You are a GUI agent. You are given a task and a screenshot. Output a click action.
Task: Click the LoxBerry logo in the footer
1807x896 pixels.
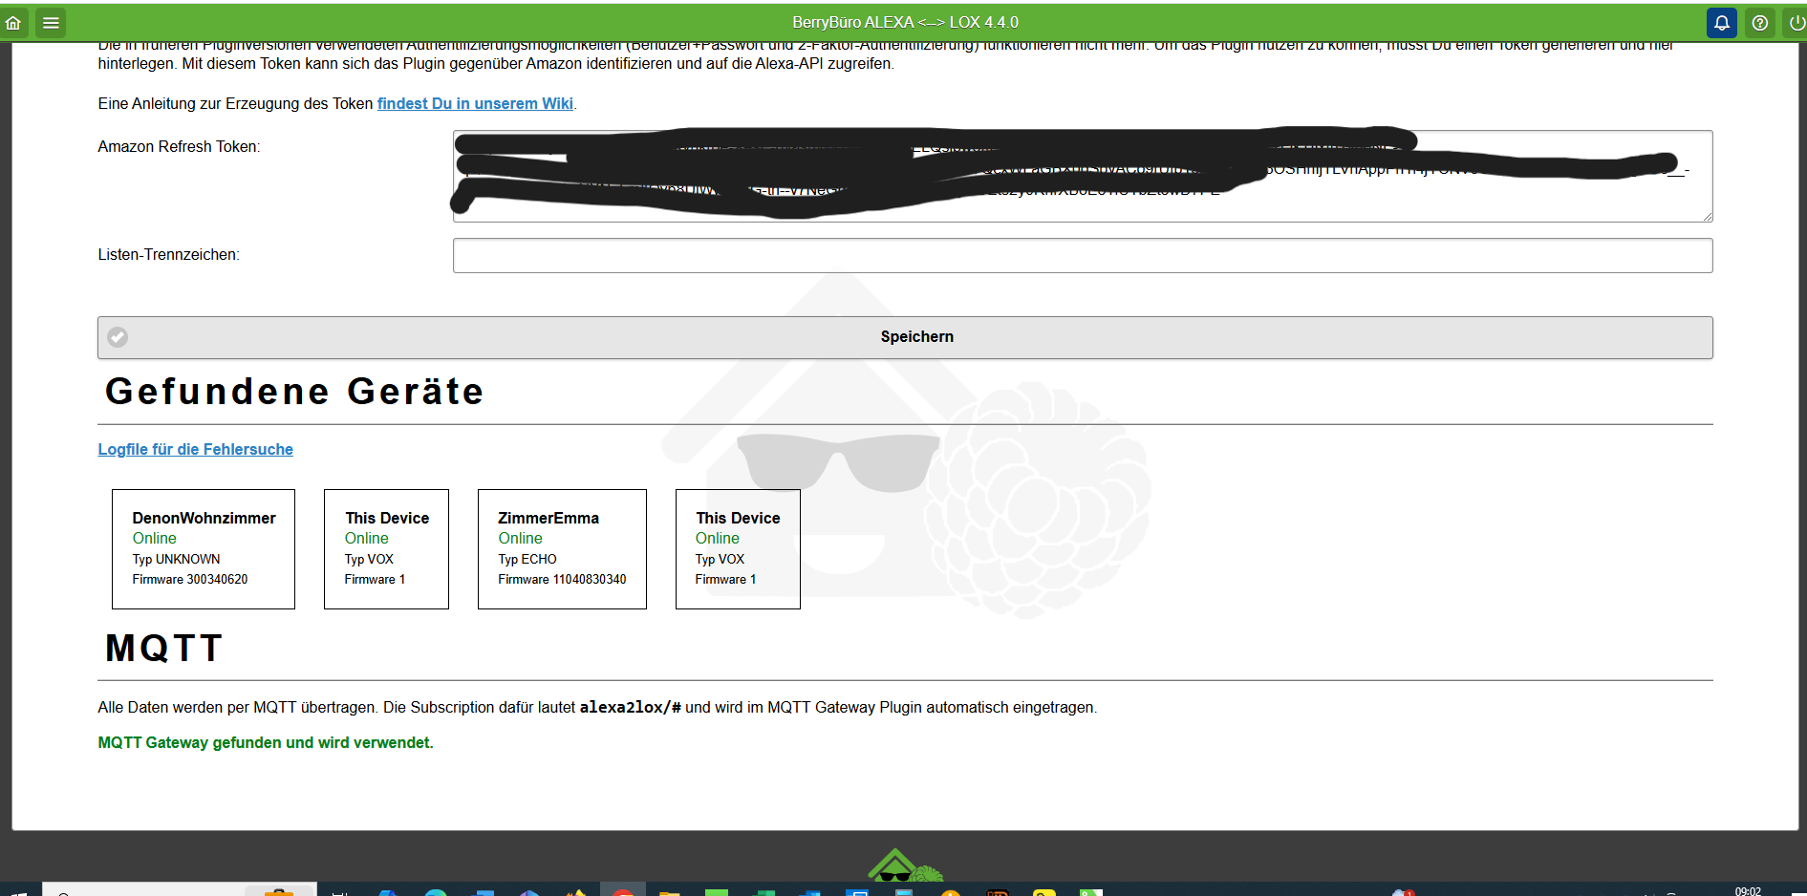point(904,865)
